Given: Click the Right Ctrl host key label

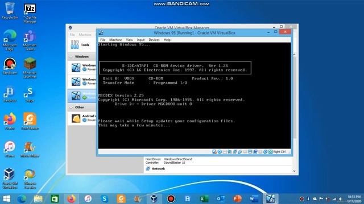Looking at the screenshot, I should [279, 152].
